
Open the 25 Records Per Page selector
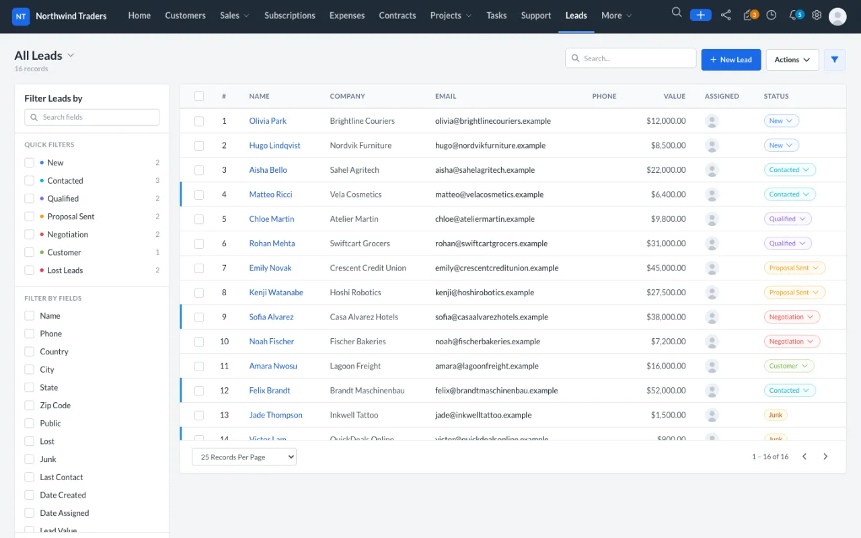point(244,457)
